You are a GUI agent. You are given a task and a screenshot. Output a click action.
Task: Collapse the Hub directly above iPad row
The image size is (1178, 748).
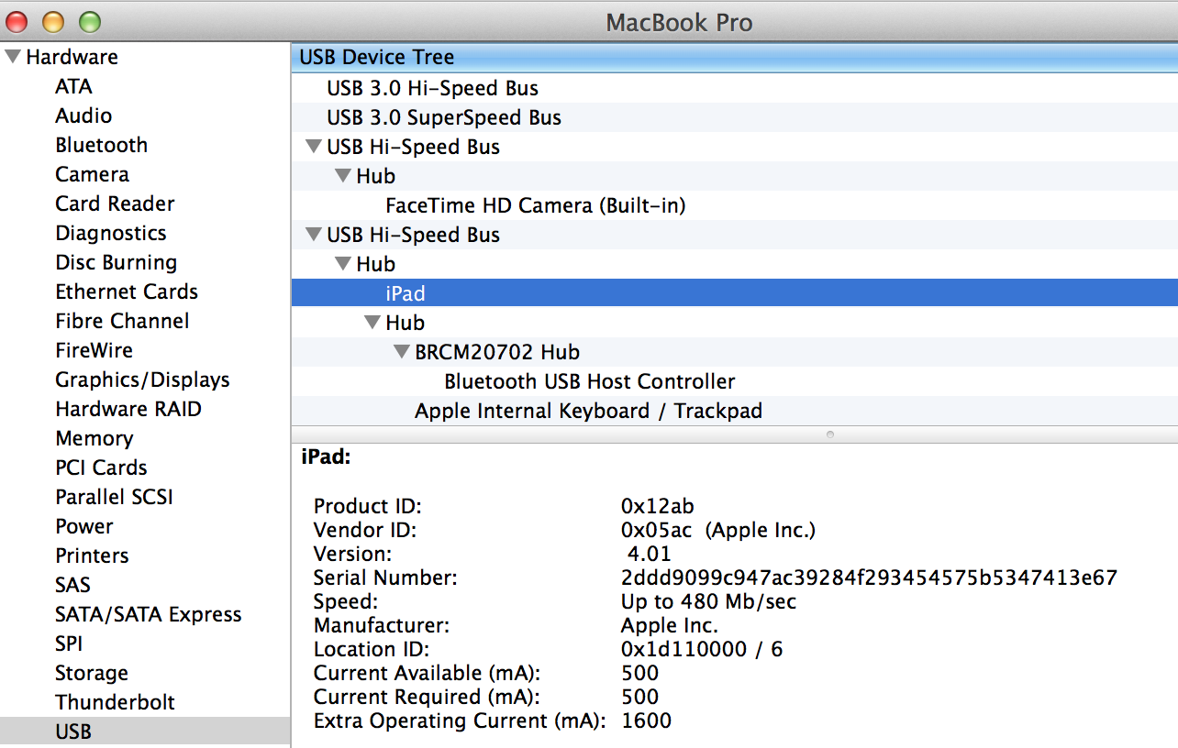343,264
